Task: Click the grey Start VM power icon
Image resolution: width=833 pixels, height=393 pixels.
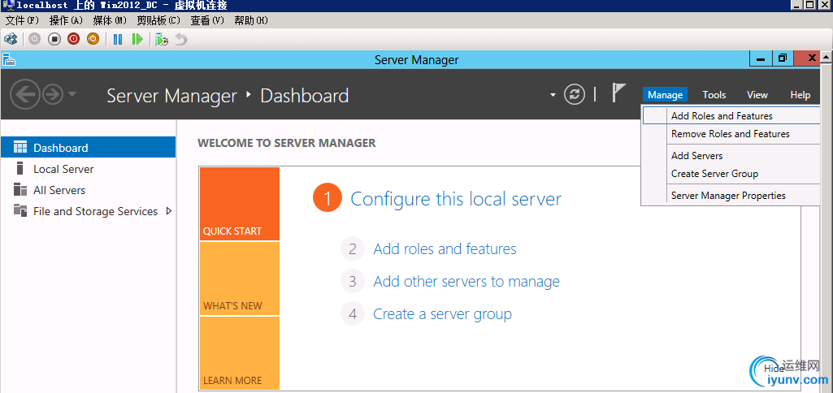Action: coord(34,39)
